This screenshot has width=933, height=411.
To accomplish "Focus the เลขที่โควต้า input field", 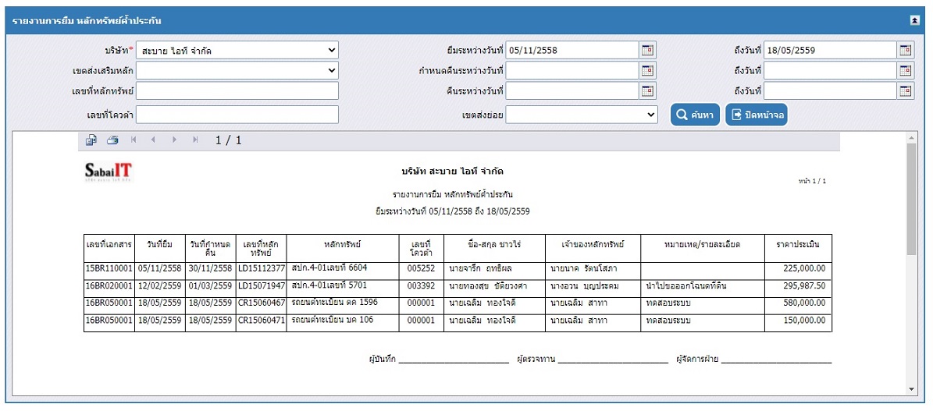I will coord(237,114).
